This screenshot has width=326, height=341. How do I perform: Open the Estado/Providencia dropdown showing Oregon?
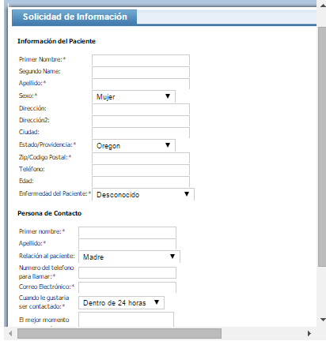(x=134, y=145)
